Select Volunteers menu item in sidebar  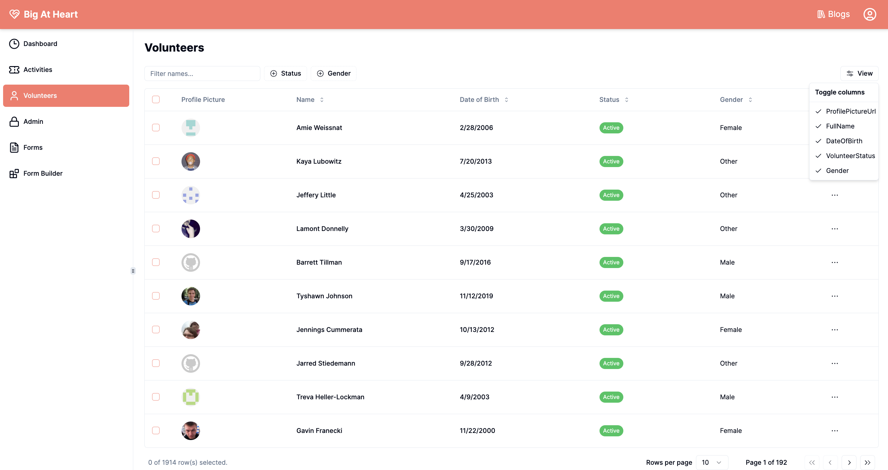[66, 95]
